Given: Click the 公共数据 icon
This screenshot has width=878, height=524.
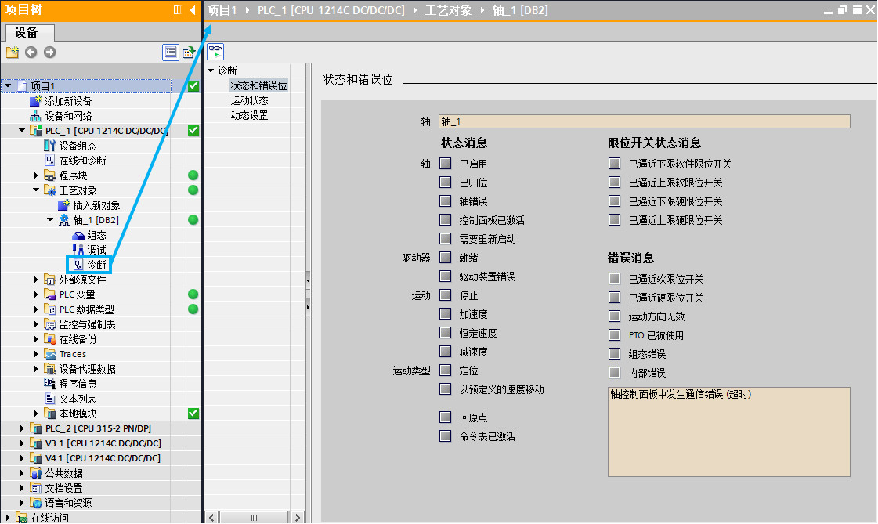Looking at the screenshot, I should click(x=36, y=473).
